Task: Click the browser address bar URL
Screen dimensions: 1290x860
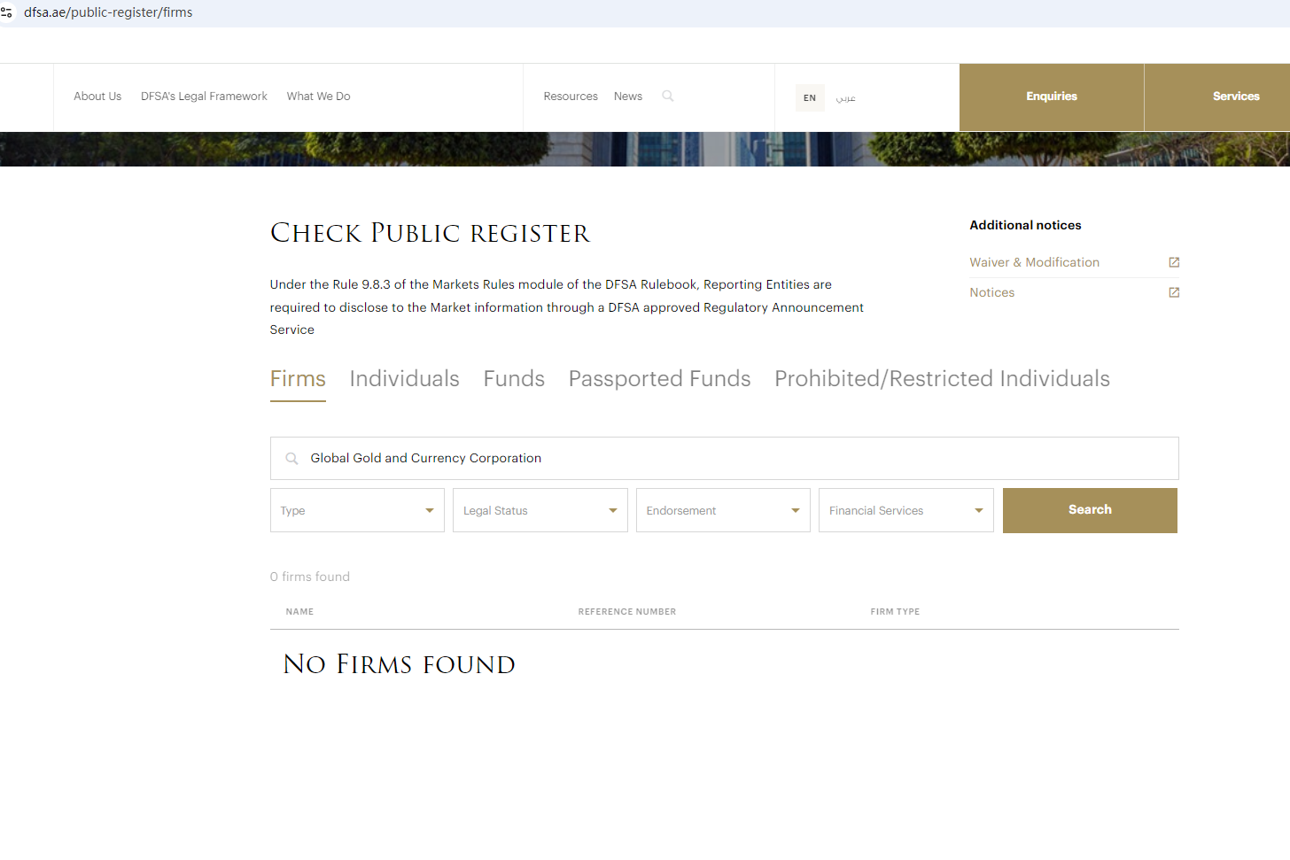Action: [x=108, y=12]
